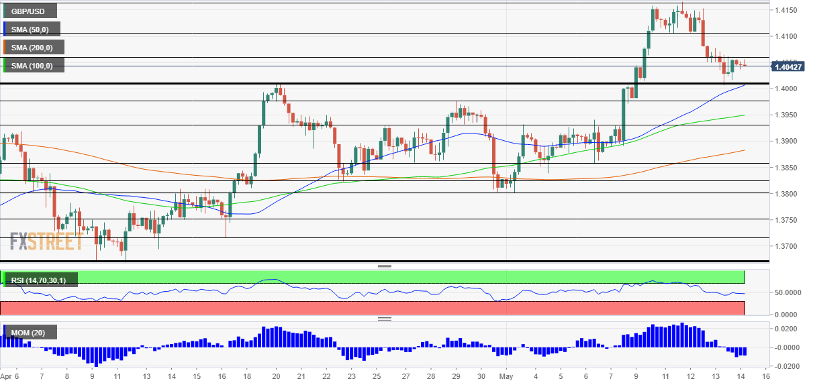Click the green SMA 100 color marker

(x=5, y=65)
